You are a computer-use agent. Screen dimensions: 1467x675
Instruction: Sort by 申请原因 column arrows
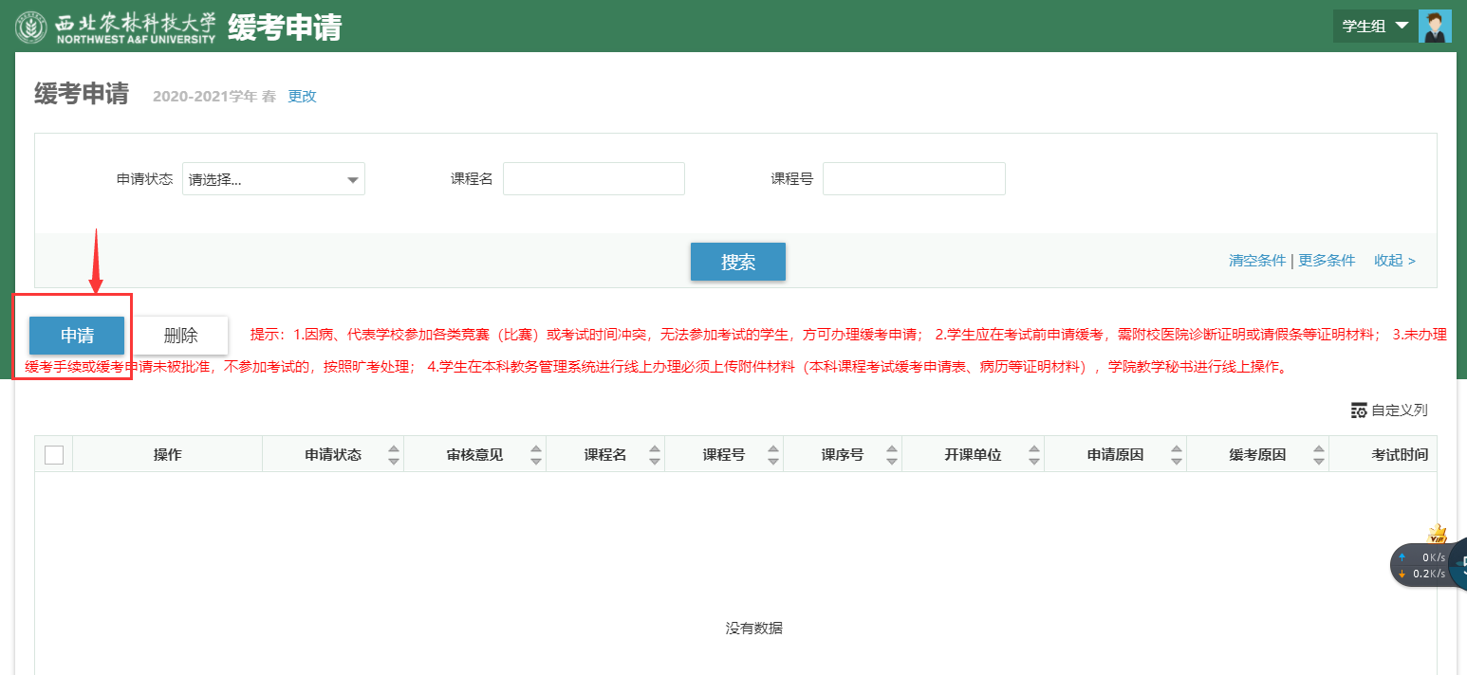tap(1177, 455)
